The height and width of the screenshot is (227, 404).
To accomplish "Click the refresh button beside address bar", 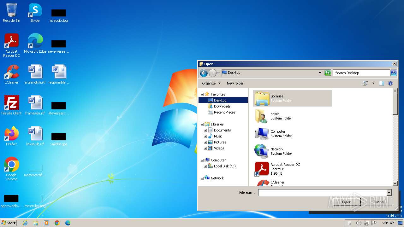I will click(328, 73).
